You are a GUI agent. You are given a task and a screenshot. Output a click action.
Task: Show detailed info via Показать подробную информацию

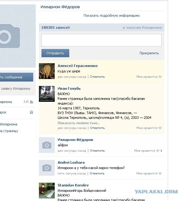[111, 15]
